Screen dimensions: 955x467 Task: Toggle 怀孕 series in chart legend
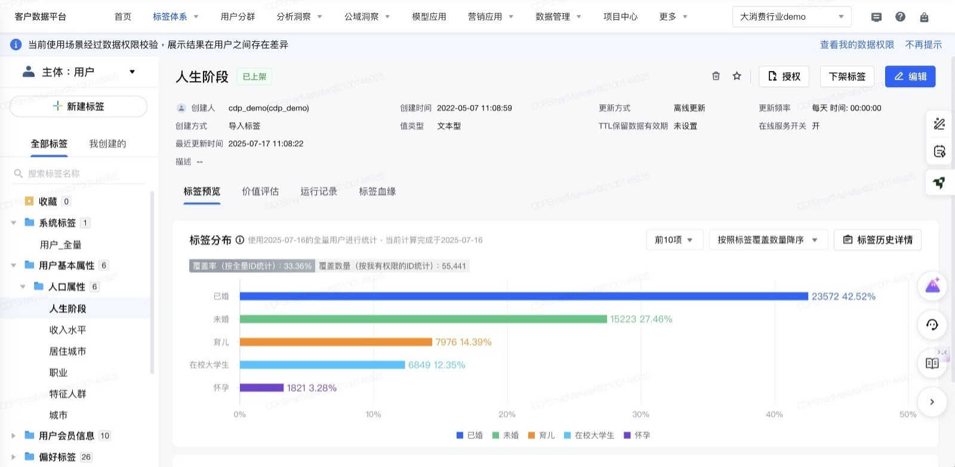(x=637, y=435)
